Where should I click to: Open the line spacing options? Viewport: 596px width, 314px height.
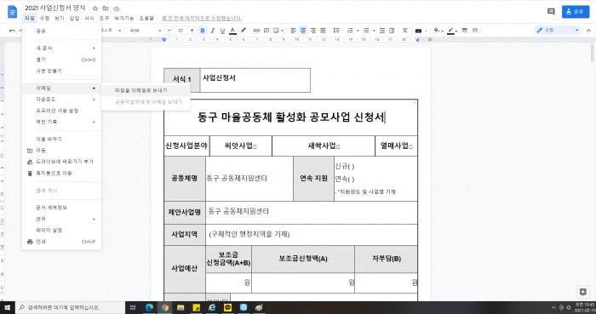coord(336,31)
